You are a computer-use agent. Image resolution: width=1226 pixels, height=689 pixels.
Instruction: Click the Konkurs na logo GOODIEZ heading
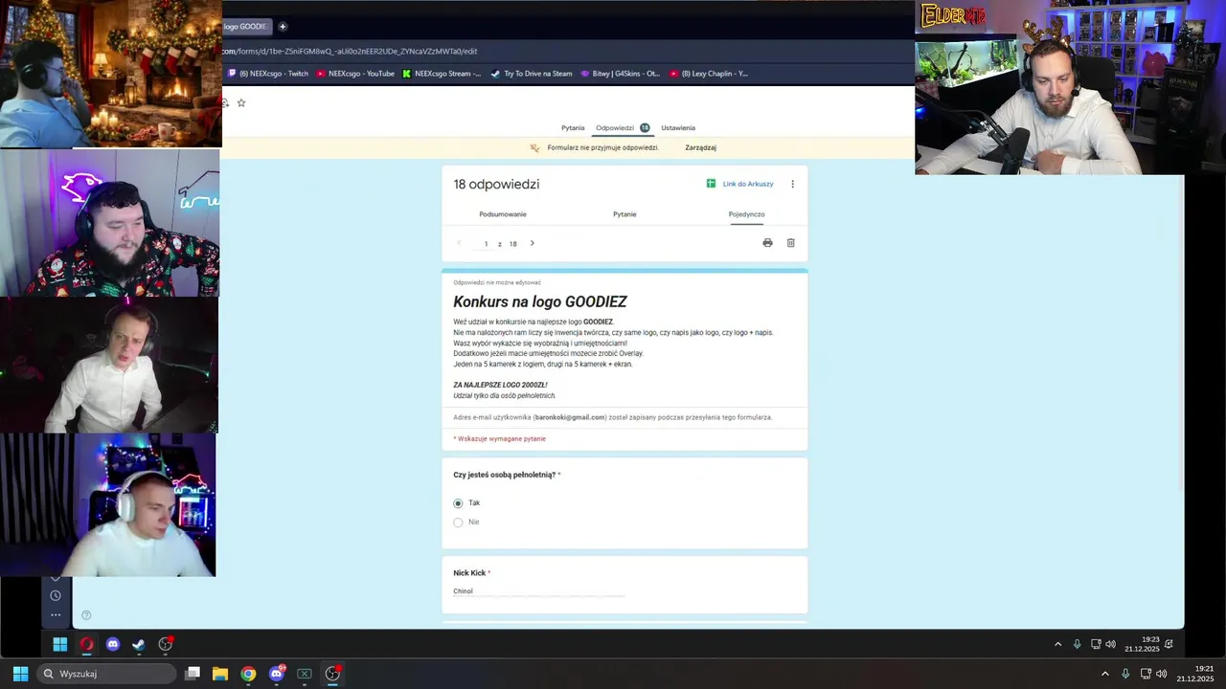540,301
